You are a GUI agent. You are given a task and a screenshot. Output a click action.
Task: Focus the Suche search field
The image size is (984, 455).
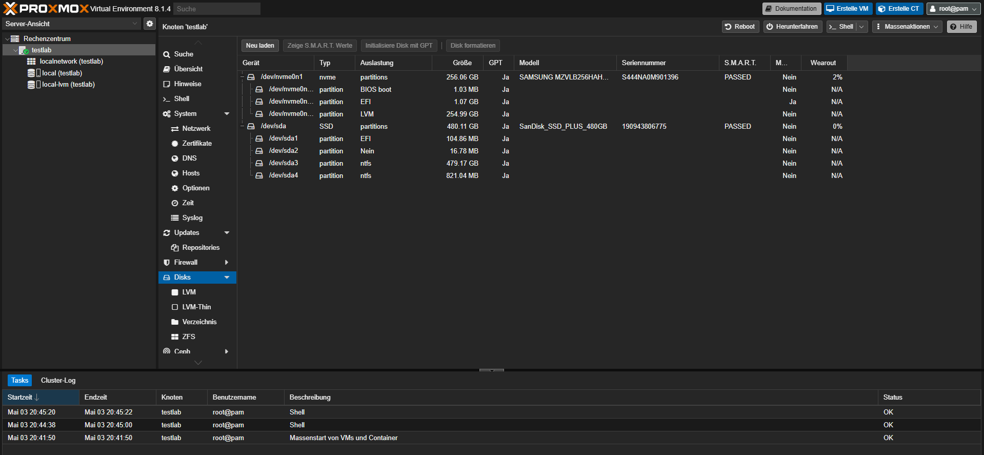216,9
